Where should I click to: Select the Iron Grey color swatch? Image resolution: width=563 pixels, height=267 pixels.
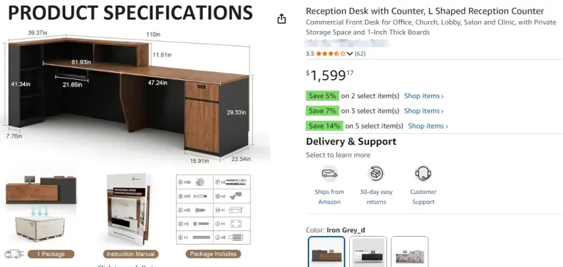click(326, 252)
